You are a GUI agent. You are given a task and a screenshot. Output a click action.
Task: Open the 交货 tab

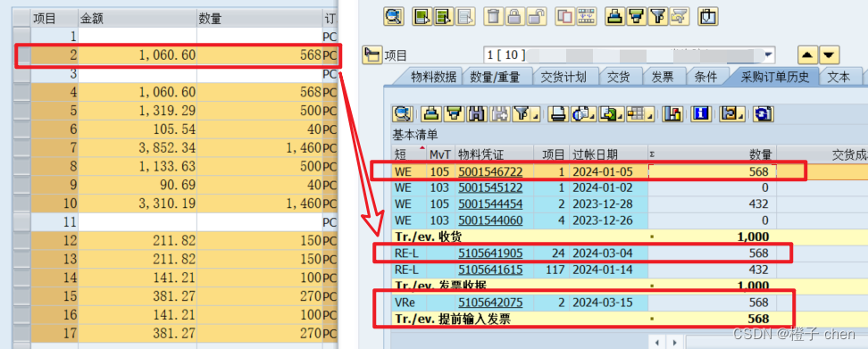click(618, 77)
